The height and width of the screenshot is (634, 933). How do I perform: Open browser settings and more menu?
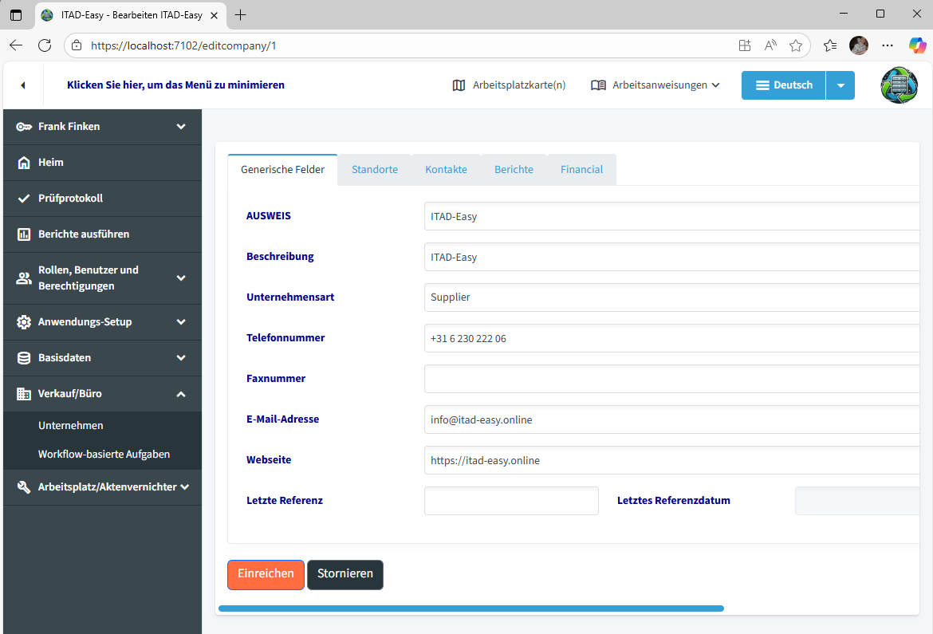tap(888, 45)
